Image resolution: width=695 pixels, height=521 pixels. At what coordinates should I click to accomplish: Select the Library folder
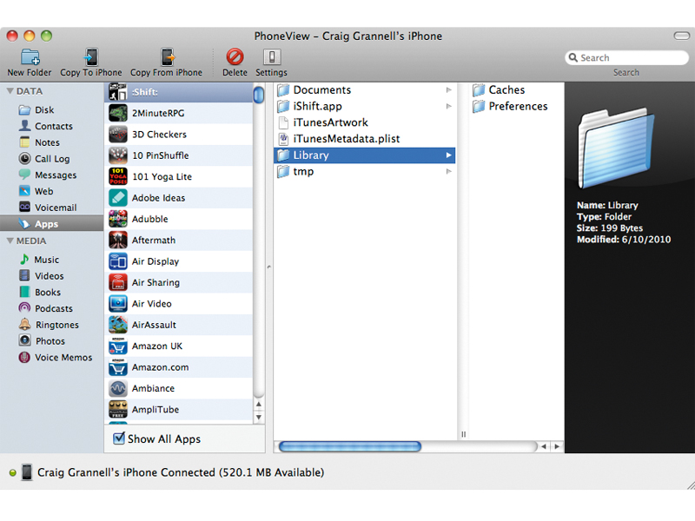(x=365, y=155)
